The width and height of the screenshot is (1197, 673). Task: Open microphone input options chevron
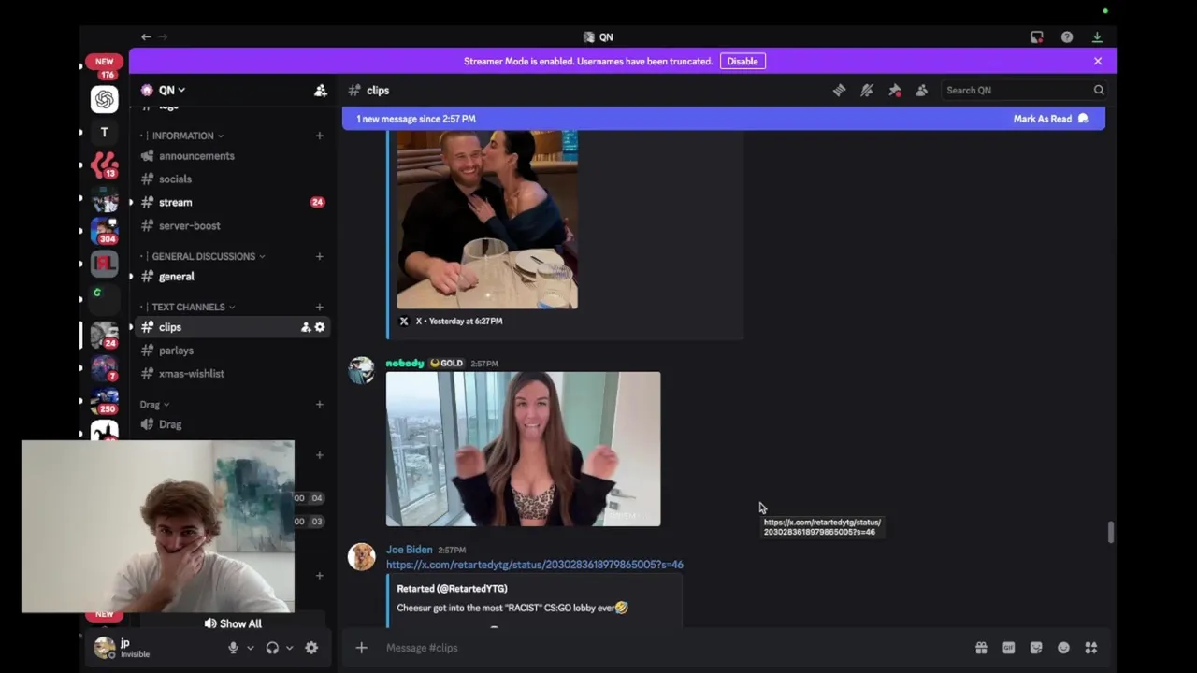250,648
